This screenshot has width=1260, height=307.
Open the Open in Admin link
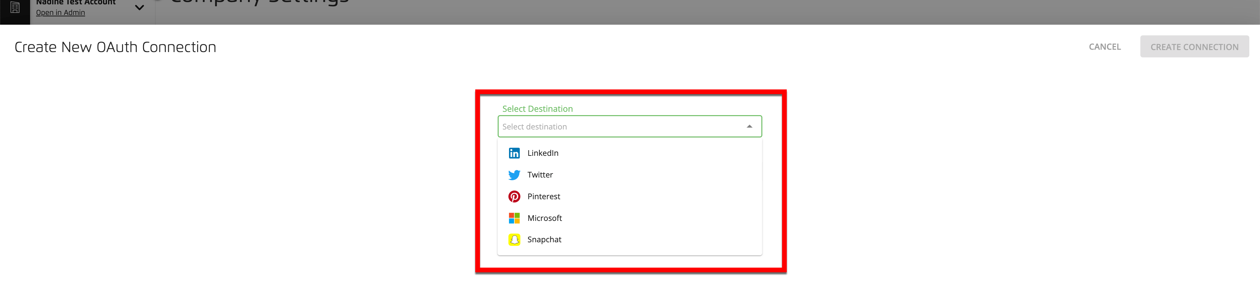click(x=60, y=13)
